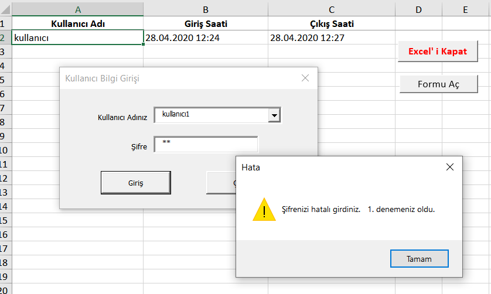
Task: Select the kullanıcı1 combo box text
Action: pos(211,115)
